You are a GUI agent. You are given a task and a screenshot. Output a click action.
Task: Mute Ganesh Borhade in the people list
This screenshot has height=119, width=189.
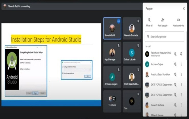(175, 105)
